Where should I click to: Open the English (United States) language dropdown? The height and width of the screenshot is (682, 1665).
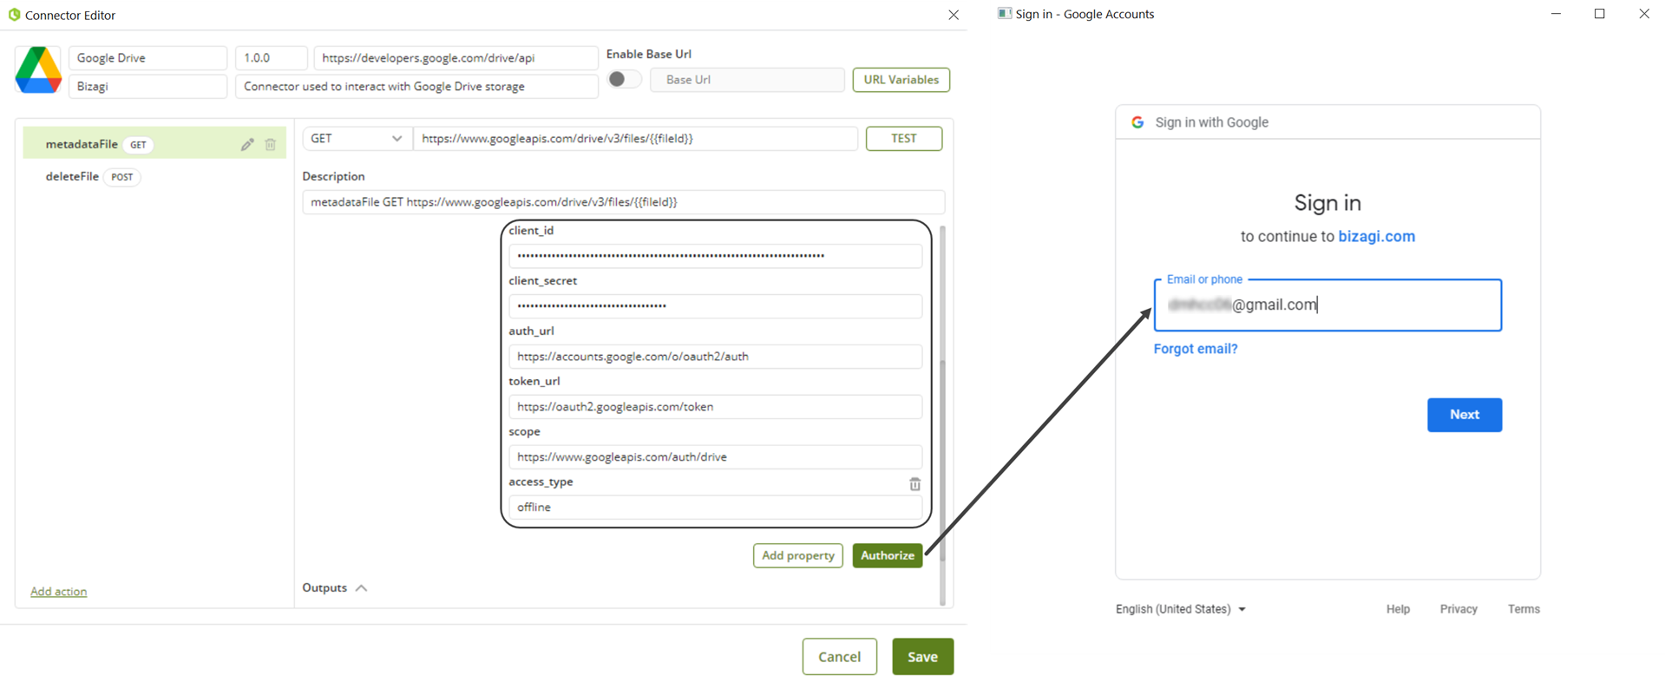tap(1181, 609)
